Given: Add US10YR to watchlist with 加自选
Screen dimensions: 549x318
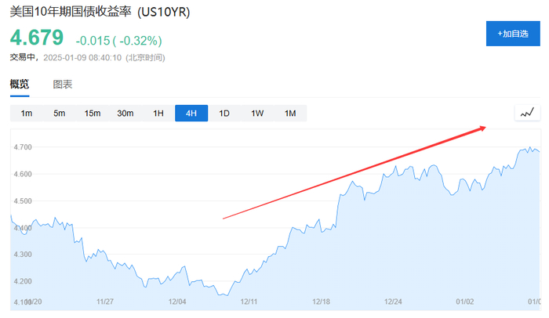Looking at the screenshot, I should [513, 34].
